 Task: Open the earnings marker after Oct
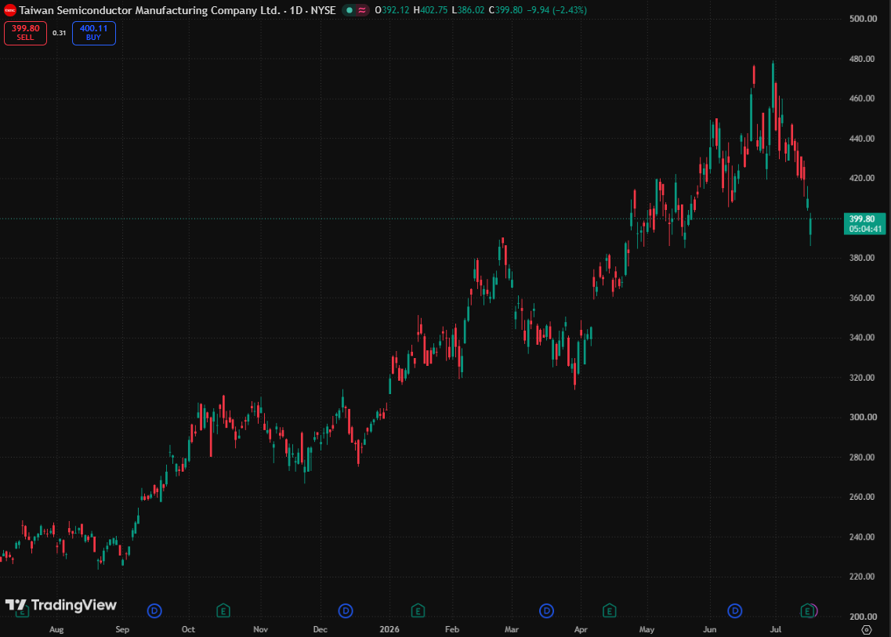click(223, 611)
